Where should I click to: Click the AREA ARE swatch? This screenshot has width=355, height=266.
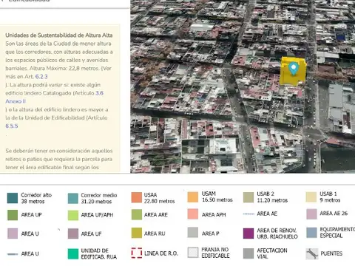(137, 214)
